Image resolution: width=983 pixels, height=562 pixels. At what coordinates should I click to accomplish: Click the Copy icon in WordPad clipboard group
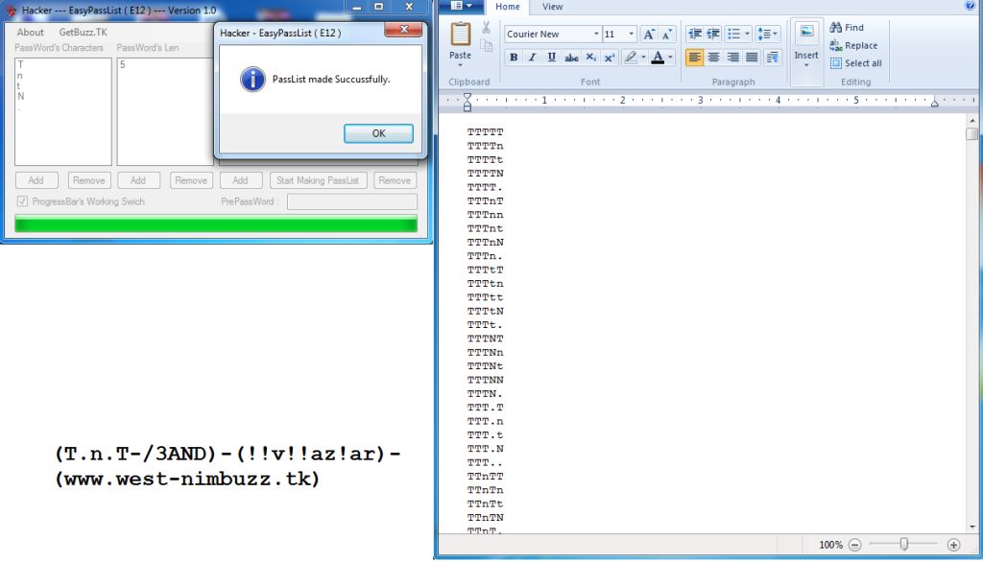coord(486,46)
